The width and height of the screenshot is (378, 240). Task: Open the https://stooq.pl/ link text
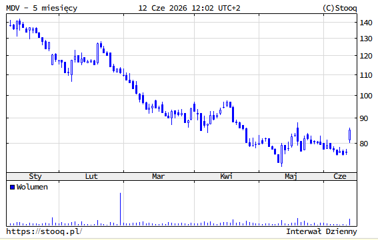[44, 231]
